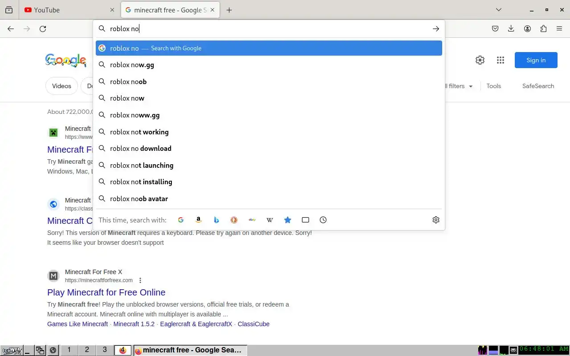Open a new tab with plus button
Image resolution: width=570 pixels, height=356 pixels.
tap(229, 10)
